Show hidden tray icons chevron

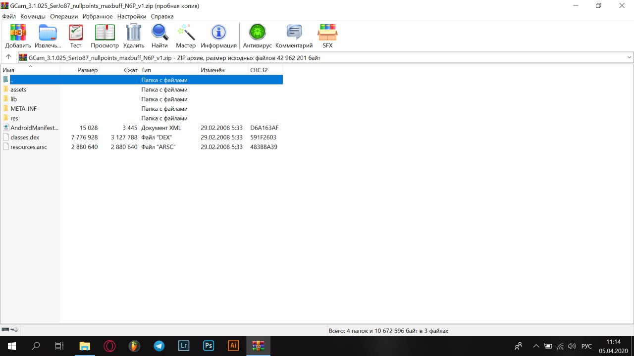535,346
